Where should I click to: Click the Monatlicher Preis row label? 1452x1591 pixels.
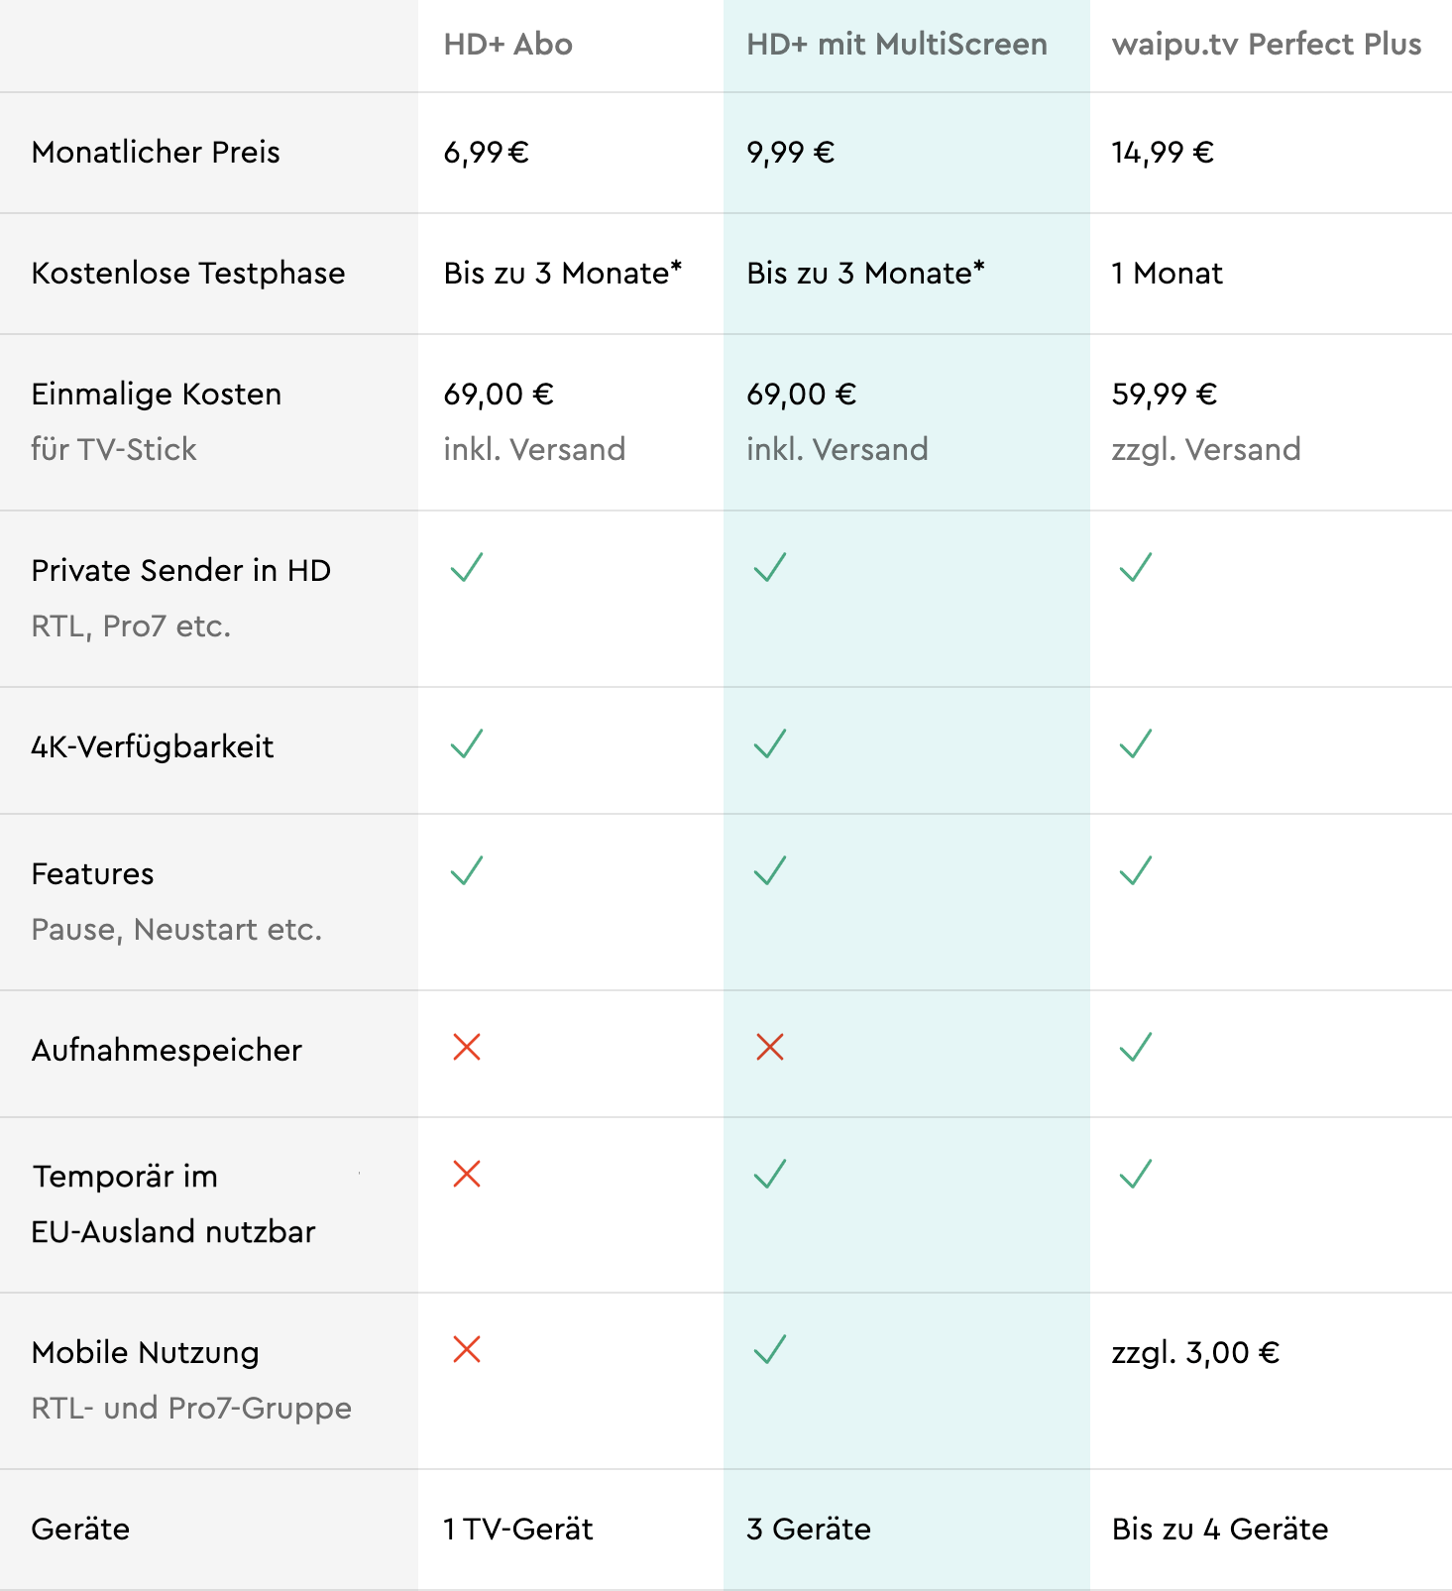pos(156,152)
